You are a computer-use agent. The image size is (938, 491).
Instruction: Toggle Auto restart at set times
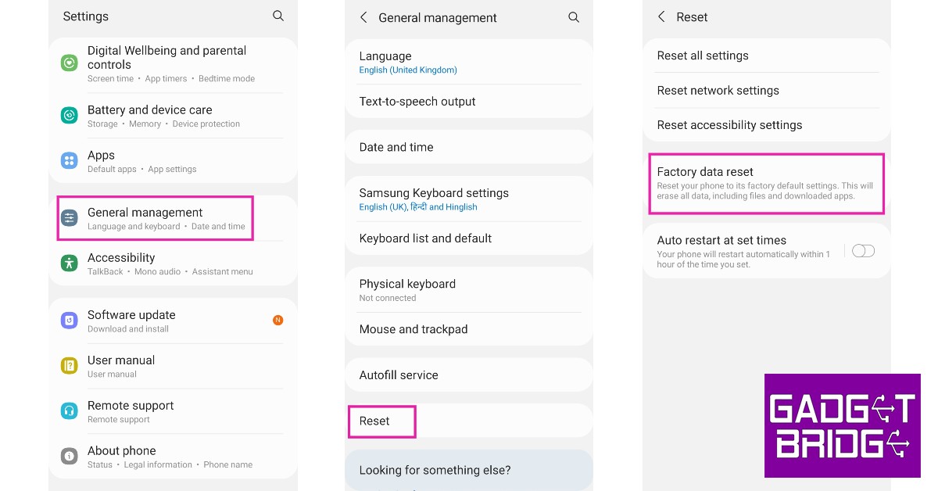tap(863, 251)
